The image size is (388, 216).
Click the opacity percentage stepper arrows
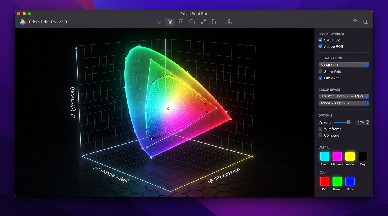367,122
